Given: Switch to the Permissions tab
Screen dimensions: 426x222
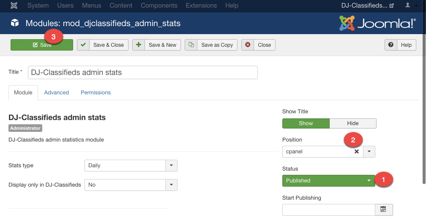Looking at the screenshot, I should (x=96, y=93).
